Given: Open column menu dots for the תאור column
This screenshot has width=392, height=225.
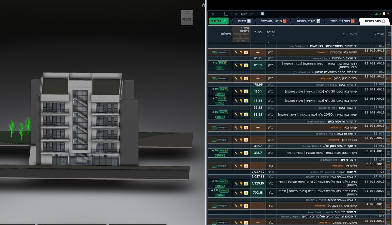Looking at the screenshot, I should [x=343, y=34].
